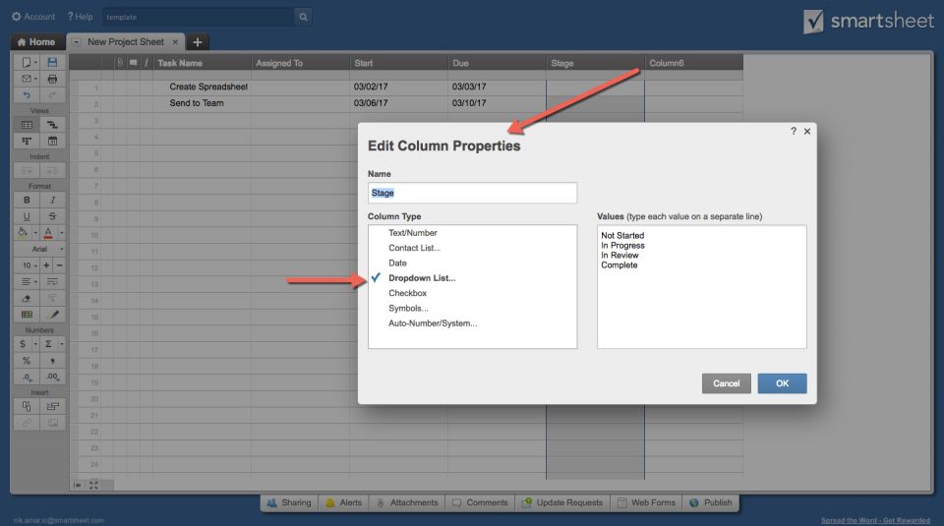The height and width of the screenshot is (526, 944).
Task: Click the Save icon in left toolbar
Action: pos(52,62)
